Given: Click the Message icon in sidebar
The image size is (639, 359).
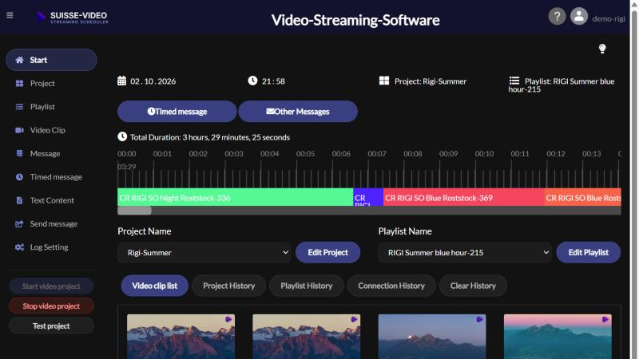Looking at the screenshot, I should click(x=19, y=153).
